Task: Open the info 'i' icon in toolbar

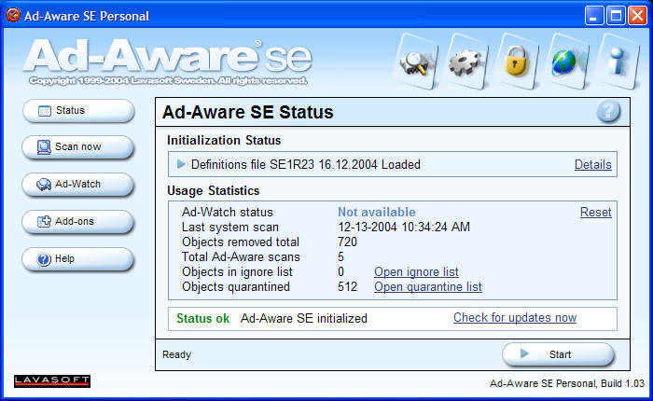Action: [617, 62]
